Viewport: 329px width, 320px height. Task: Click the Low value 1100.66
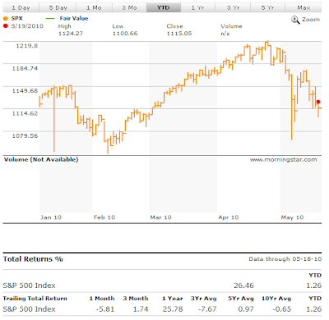125,34
